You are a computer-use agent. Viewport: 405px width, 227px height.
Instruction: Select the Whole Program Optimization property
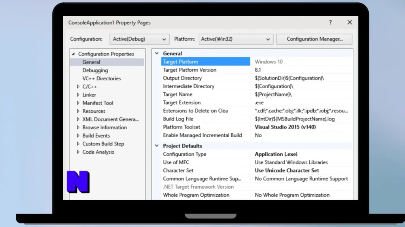[196, 195]
